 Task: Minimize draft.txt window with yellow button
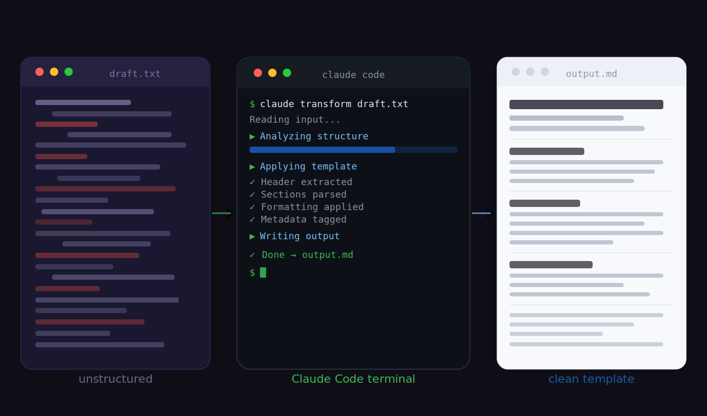tap(54, 72)
